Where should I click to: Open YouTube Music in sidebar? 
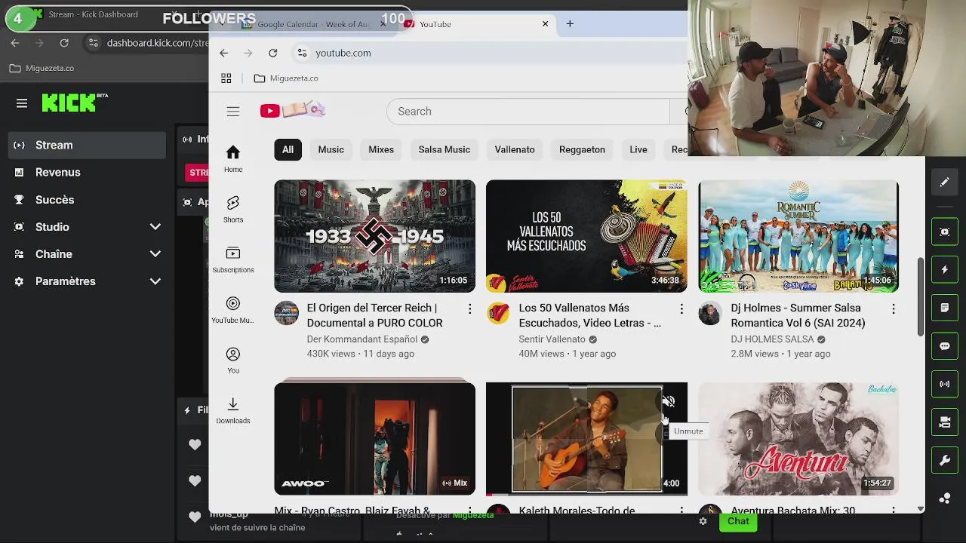point(233,310)
